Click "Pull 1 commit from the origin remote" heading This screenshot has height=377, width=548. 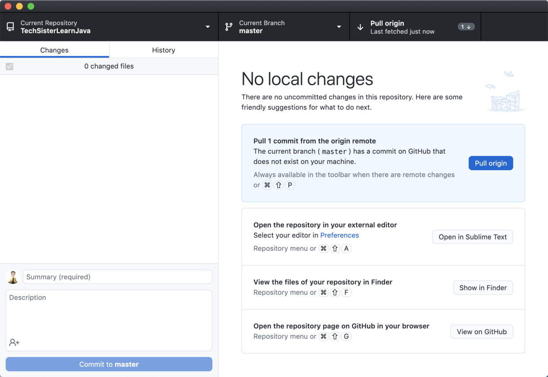point(315,141)
